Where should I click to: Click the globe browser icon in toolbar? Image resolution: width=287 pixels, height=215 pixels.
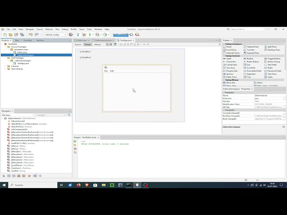[71, 34]
